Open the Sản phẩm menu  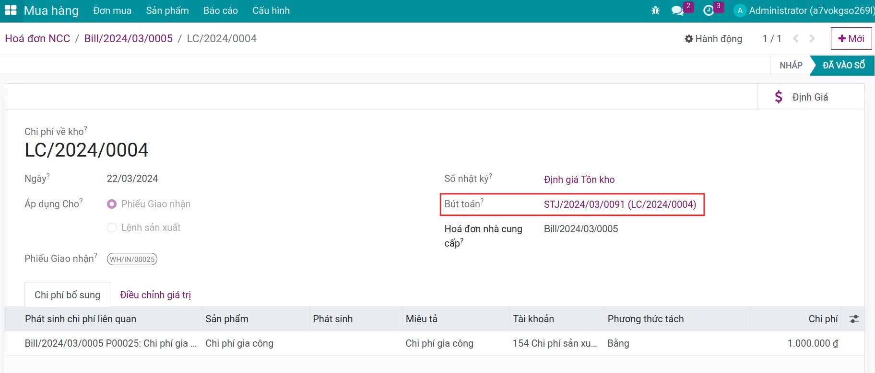167,11
